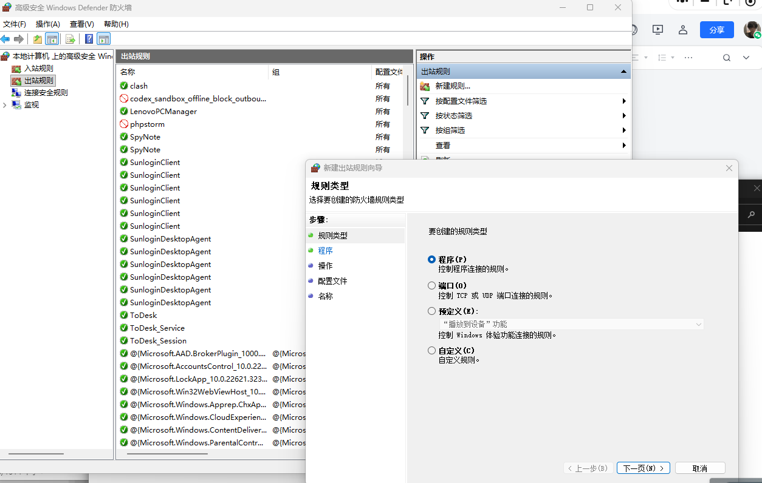Collapse the 出站规则 actions section header

click(623, 72)
